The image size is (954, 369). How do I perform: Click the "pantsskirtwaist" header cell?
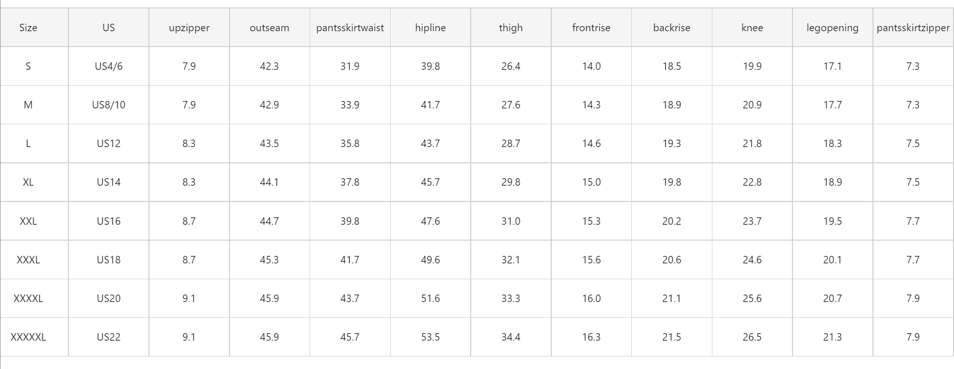coord(350,28)
